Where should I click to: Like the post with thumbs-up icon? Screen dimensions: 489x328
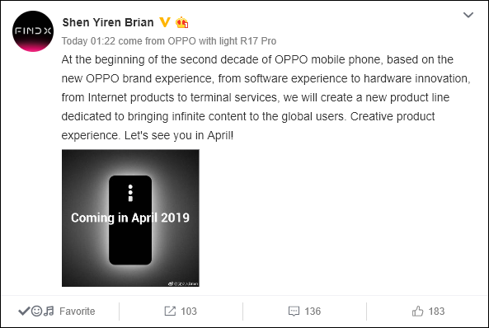coord(417,312)
